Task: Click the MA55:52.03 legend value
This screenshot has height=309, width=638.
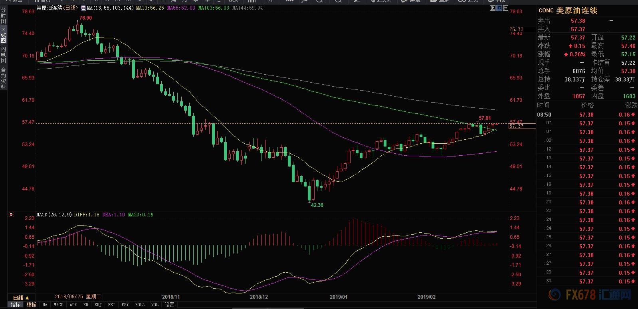Action: (181, 8)
